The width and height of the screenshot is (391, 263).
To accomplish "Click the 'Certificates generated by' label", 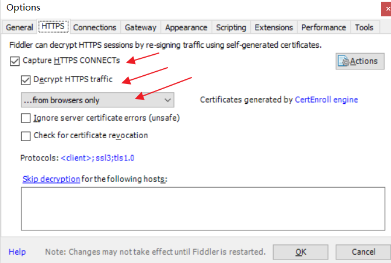I will click(x=246, y=100).
